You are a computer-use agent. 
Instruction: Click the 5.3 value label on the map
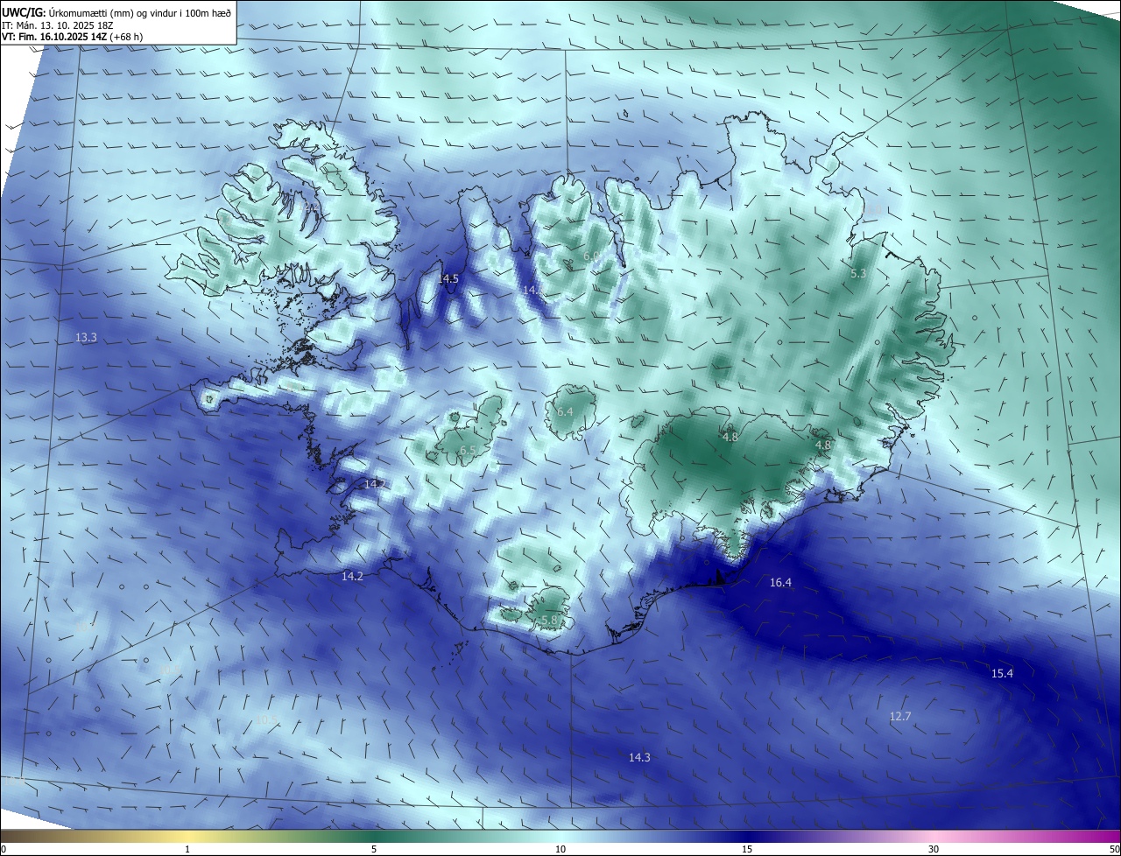858,274
